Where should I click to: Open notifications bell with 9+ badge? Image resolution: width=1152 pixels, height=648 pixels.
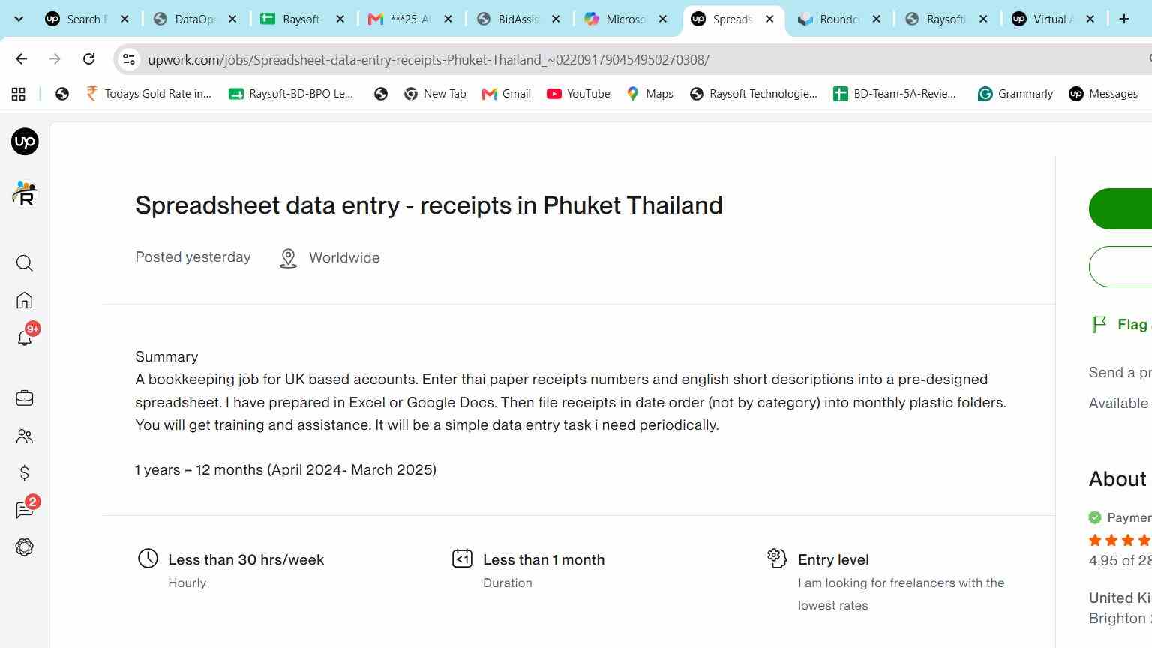pos(25,337)
